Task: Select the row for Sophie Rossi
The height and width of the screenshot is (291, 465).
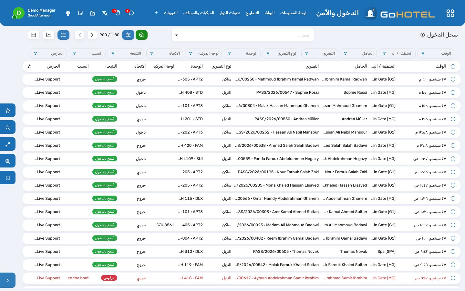Action: click(x=453, y=92)
